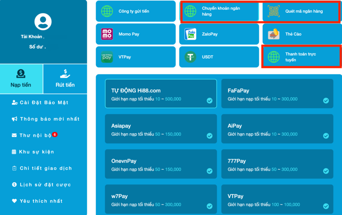Switch to the Nạp tiền tab
342x215 pixels.
pos(21,79)
